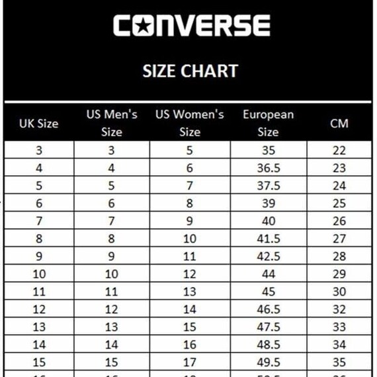Viewport: 377px width, 377px height.
Task: Click the UK Size column header
Action: point(39,124)
